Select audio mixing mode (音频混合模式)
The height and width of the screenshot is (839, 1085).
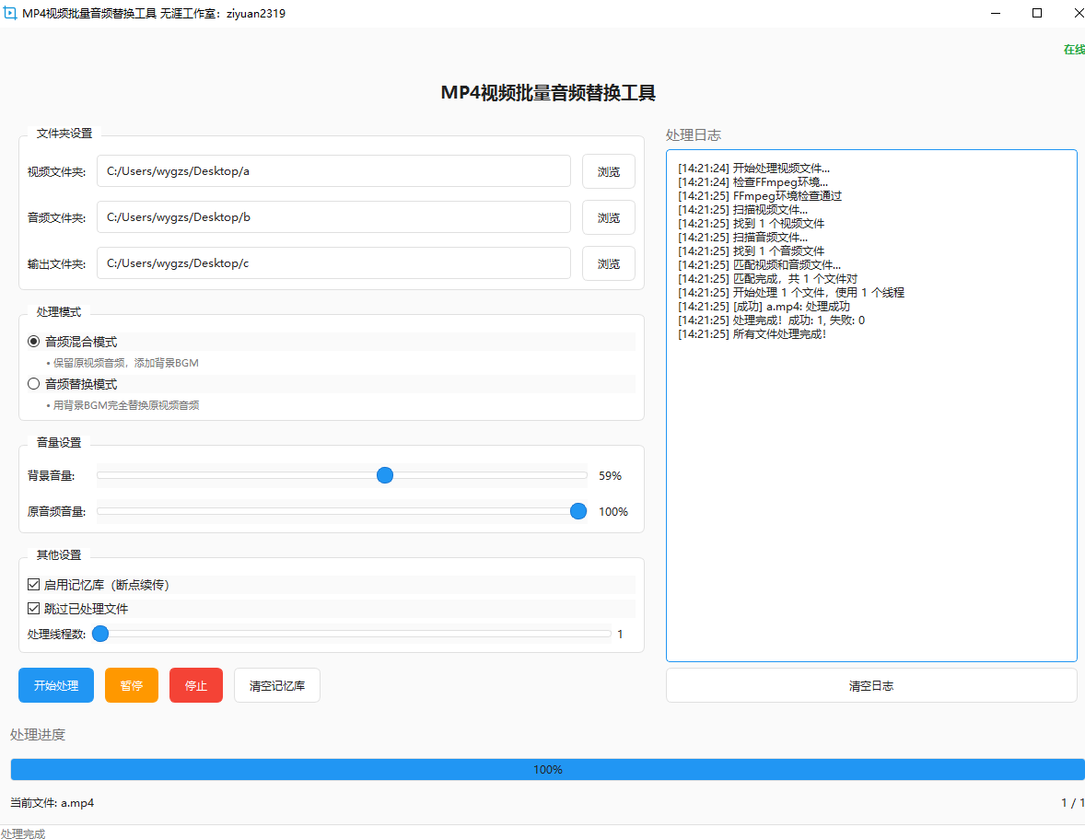[34, 342]
